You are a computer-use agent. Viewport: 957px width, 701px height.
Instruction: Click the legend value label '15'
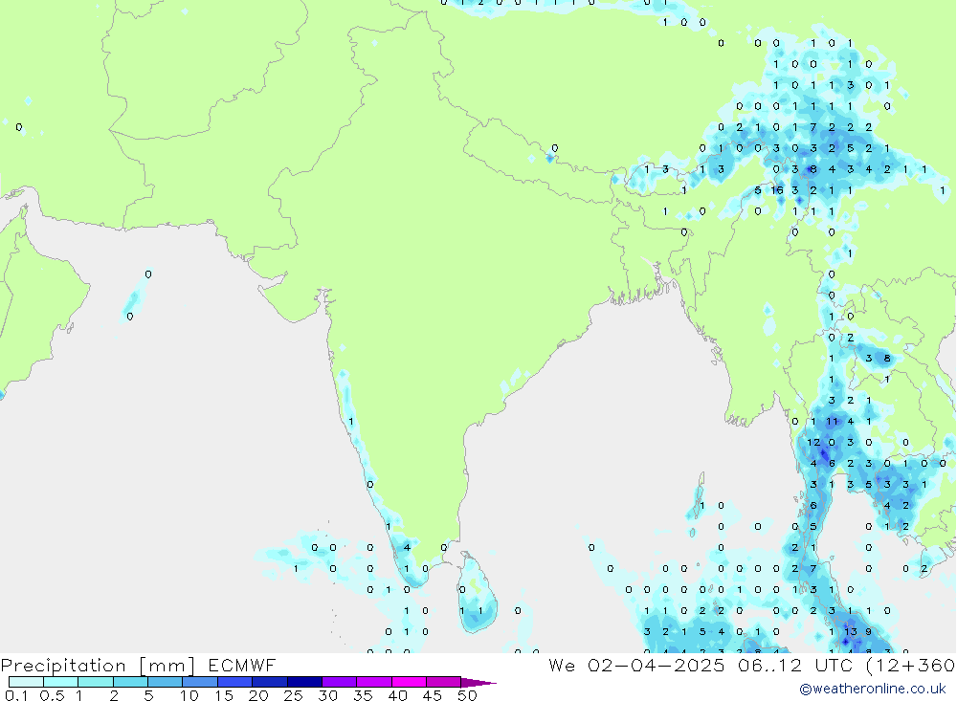tap(223, 695)
